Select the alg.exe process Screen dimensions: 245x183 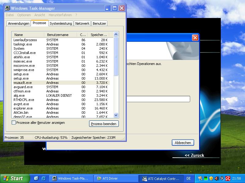click(x=61, y=95)
